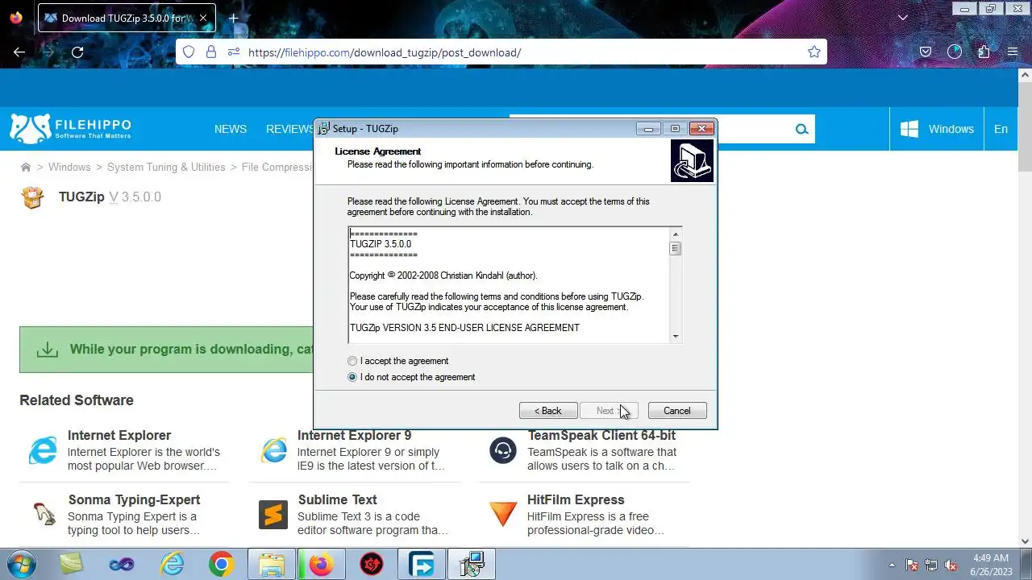Viewport: 1032px width, 580px height.
Task: Click the page vertical scrollbar thumb
Action: (x=1026, y=126)
